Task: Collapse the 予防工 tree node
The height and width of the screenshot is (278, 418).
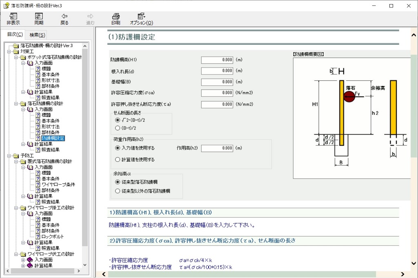Action: click(x=9, y=156)
